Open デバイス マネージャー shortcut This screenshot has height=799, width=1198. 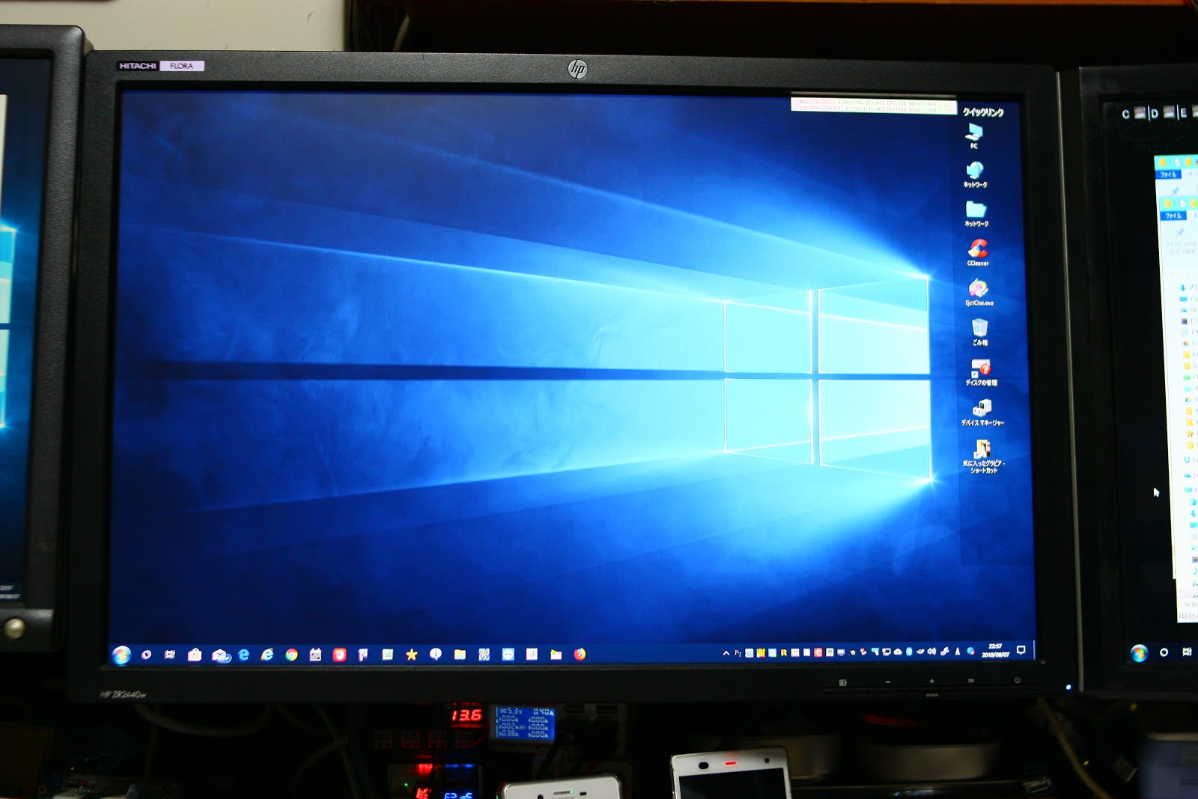982,413
